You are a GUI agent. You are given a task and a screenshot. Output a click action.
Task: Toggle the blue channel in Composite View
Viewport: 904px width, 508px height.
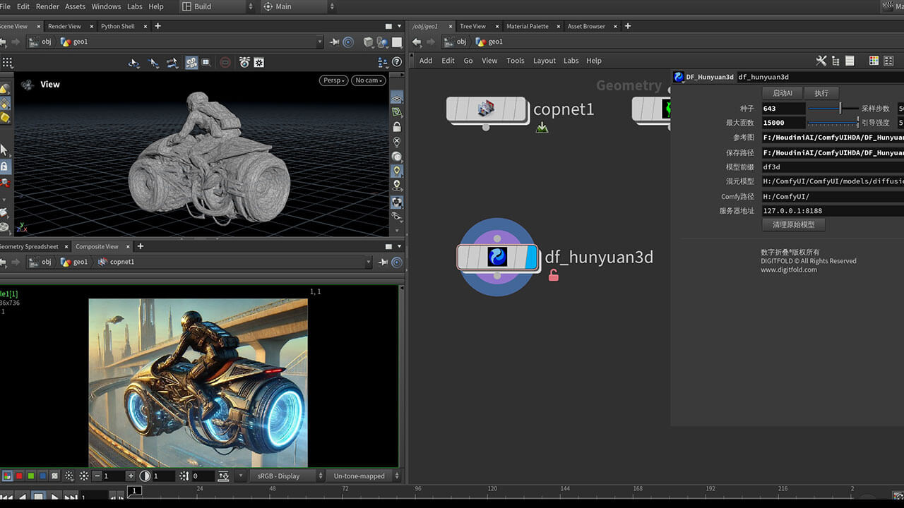tap(43, 476)
